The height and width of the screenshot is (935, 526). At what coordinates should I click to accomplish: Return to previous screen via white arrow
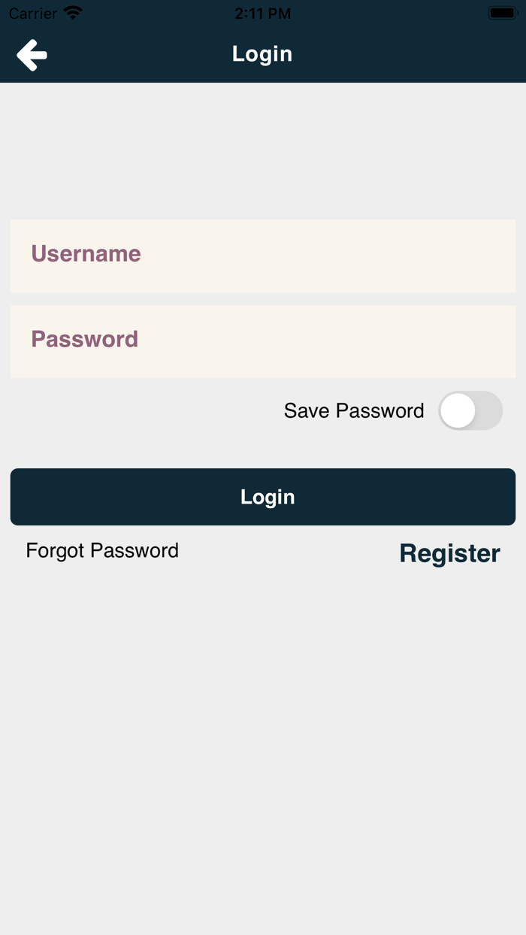[x=32, y=55]
